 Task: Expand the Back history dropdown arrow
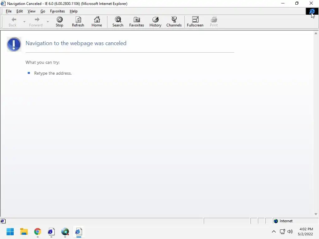click(x=24, y=21)
